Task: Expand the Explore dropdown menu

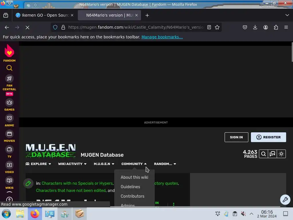Action: (38, 164)
